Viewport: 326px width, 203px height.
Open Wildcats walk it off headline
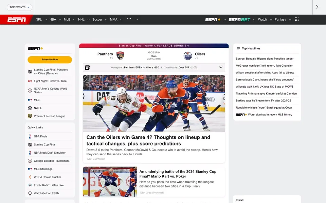point(265,87)
